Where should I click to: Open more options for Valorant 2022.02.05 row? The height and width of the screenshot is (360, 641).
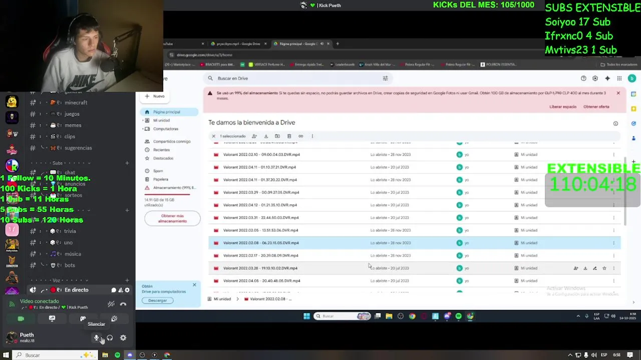[x=613, y=230]
